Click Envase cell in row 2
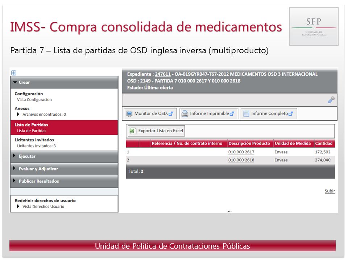348x261 pixels. pos(281,160)
